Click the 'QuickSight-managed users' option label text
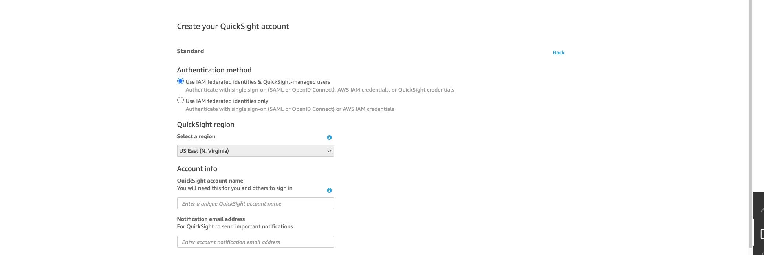The height and width of the screenshot is (255, 764). [x=297, y=82]
